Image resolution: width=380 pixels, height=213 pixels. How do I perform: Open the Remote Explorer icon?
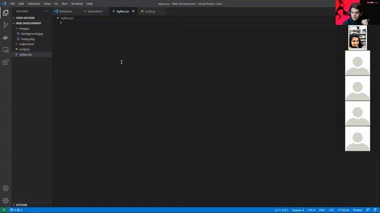tap(5, 50)
